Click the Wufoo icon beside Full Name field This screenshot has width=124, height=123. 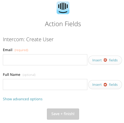coord(105,85)
